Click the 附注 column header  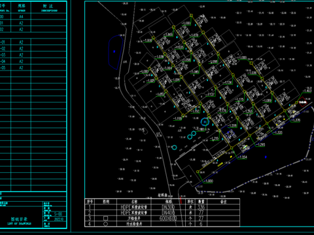48,7
